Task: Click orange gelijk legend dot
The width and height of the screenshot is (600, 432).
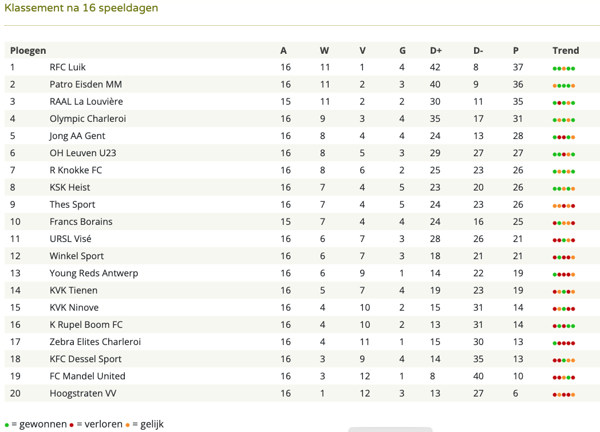Action: tap(128, 425)
